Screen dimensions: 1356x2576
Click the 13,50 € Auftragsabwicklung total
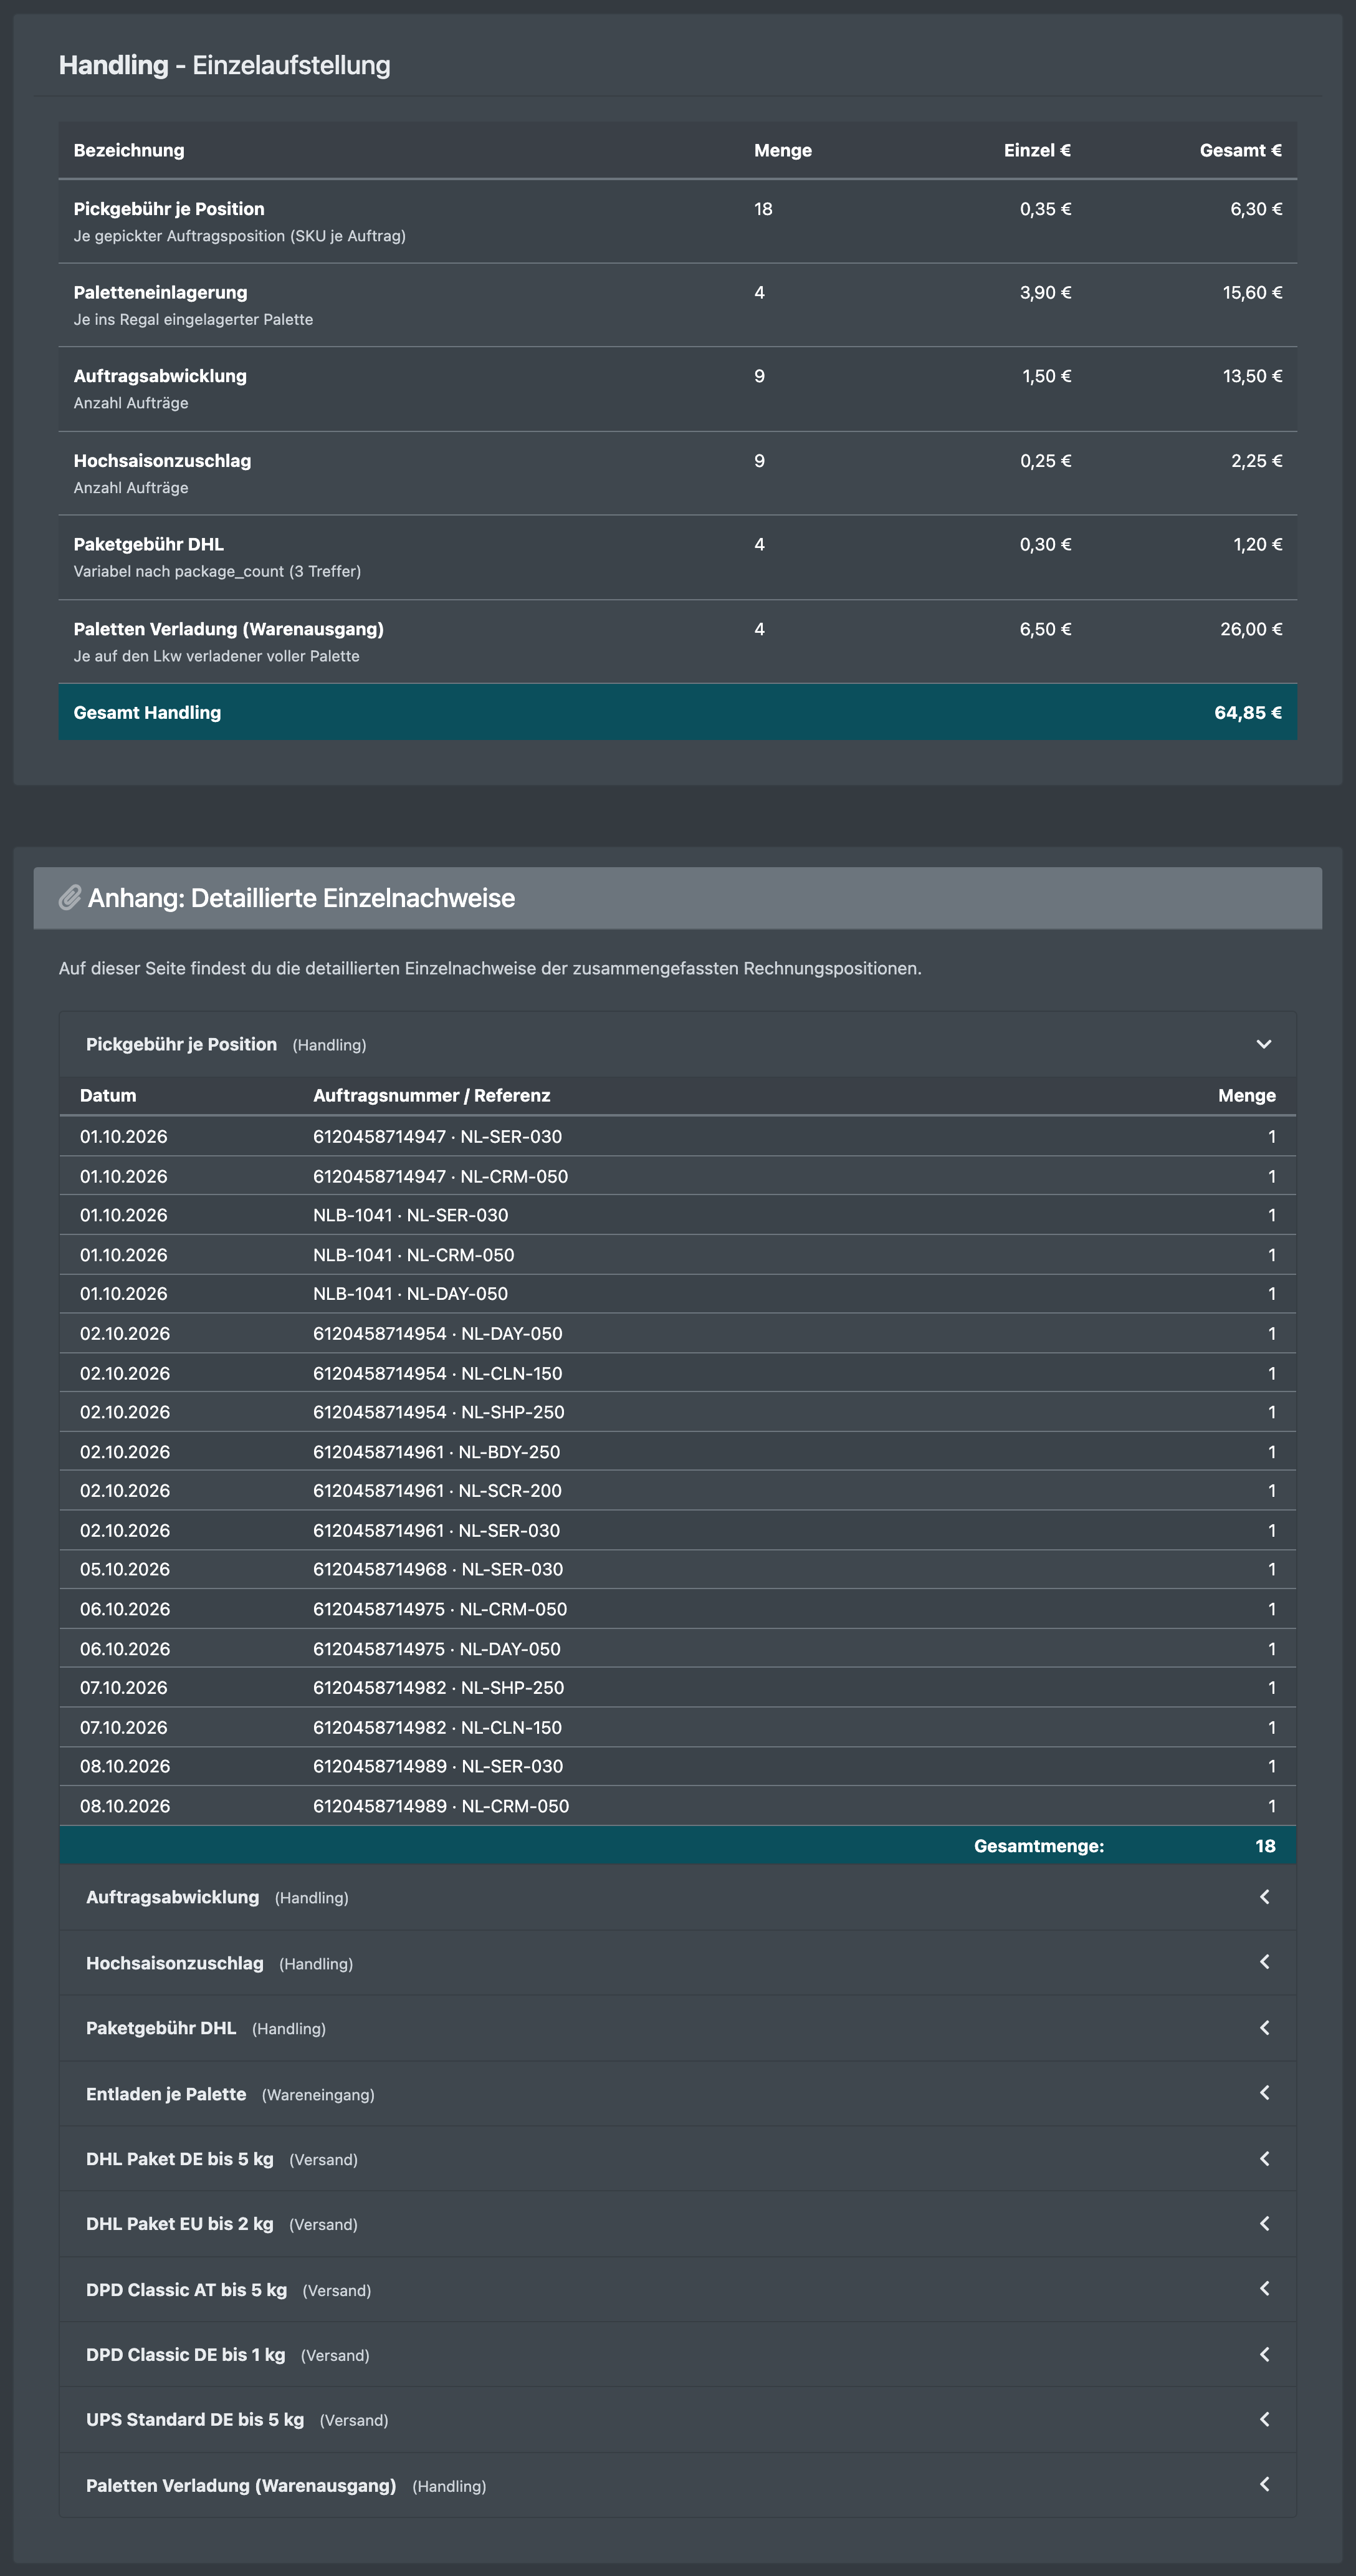point(1252,376)
